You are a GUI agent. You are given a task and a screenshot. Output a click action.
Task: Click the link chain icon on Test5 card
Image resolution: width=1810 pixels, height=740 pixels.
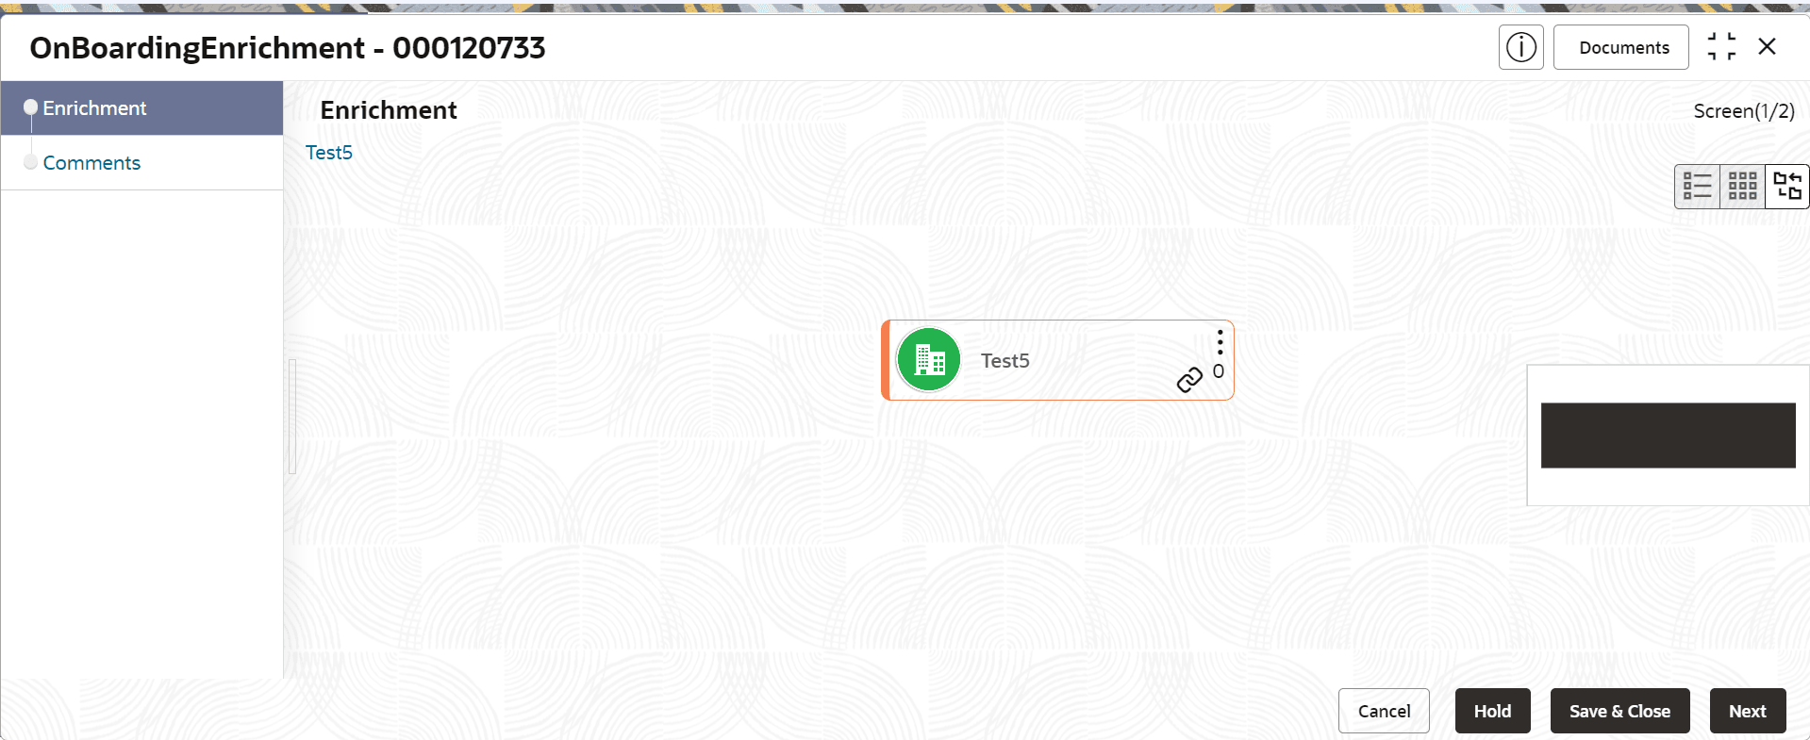1189,379
